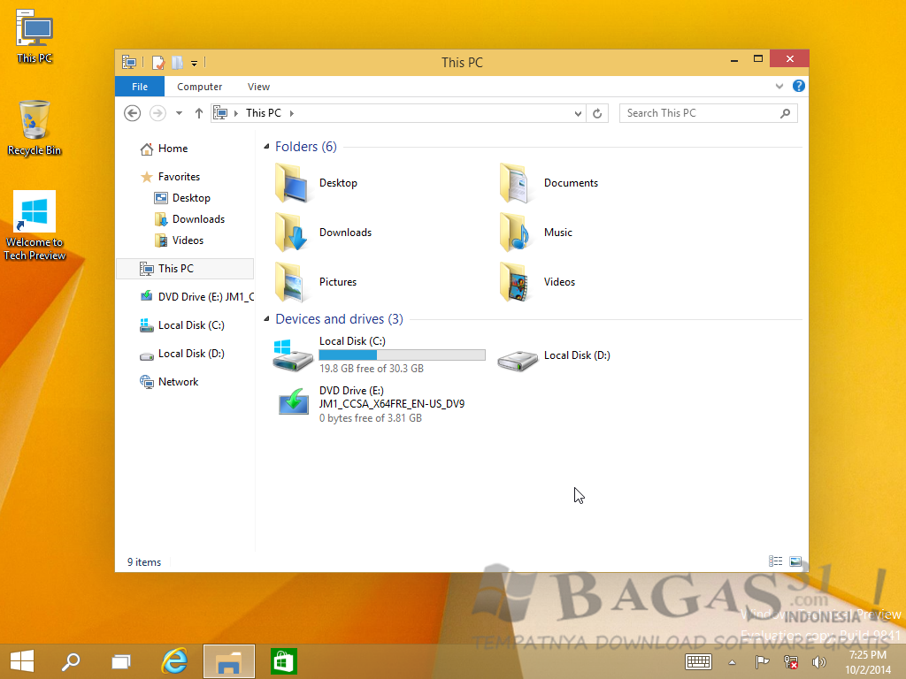906x679 pixels.
Task: Select Recycle Bin desktop icon
Action: [35, 128]
